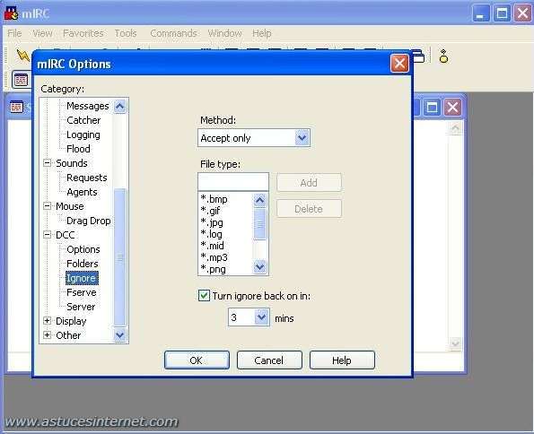Open the minutes dropdown

(x=261, y=317)
